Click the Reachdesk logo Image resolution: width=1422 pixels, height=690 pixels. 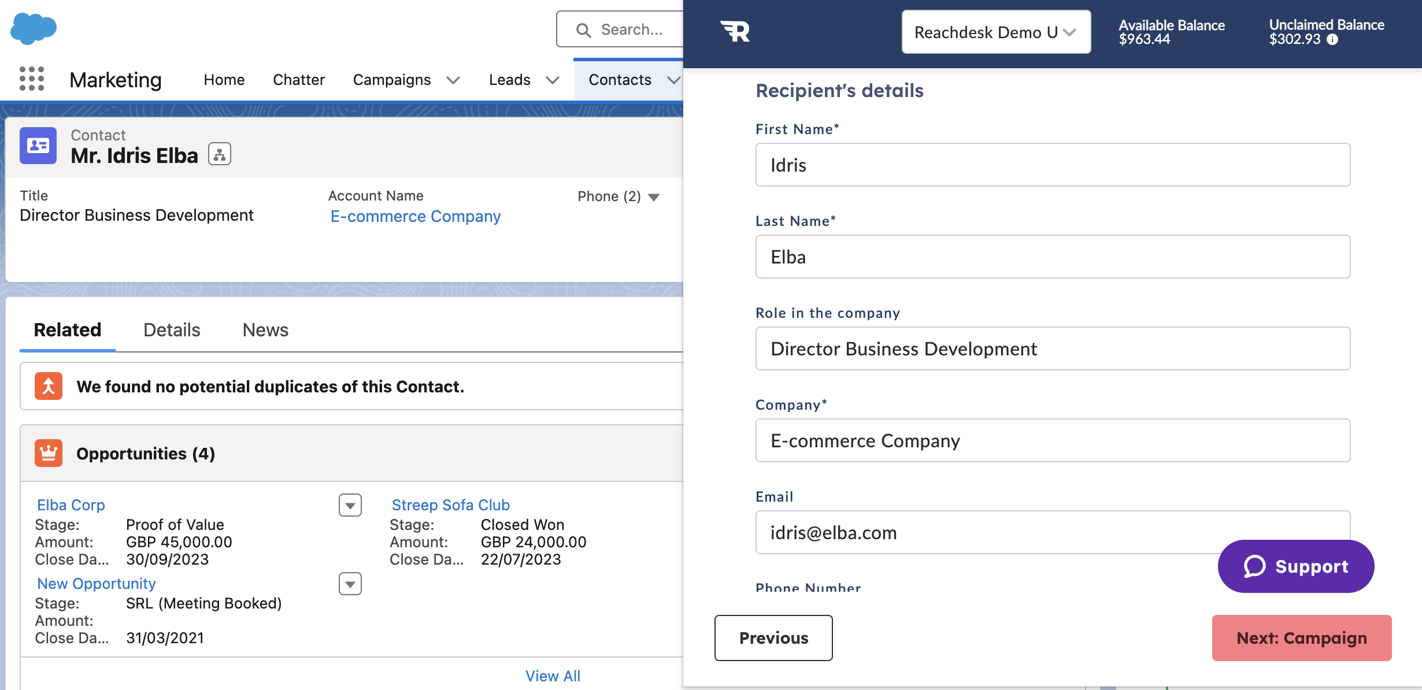tap(735, 31)
